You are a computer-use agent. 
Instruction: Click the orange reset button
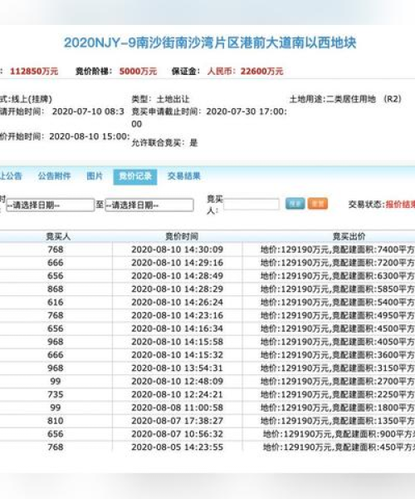(318, 204)
